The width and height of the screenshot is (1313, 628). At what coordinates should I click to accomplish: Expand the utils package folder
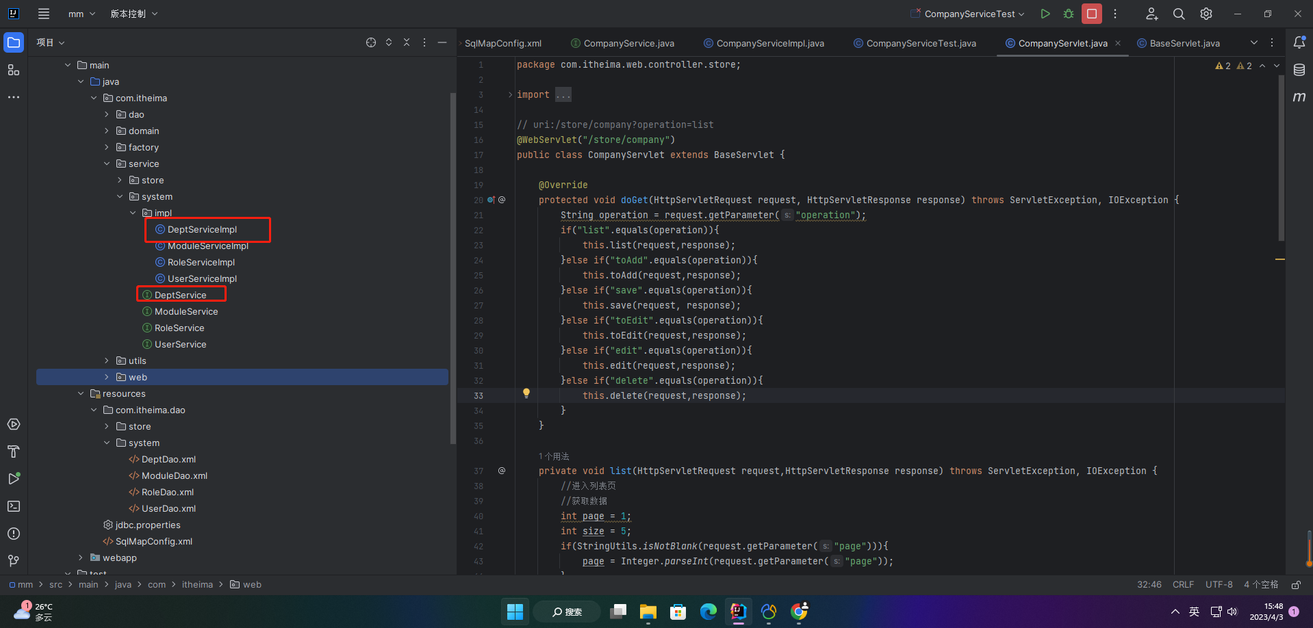coord(107,361)
